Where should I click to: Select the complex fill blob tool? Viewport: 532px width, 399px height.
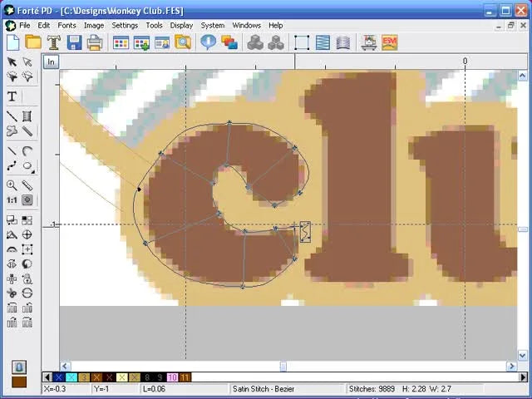coord(12,131)
